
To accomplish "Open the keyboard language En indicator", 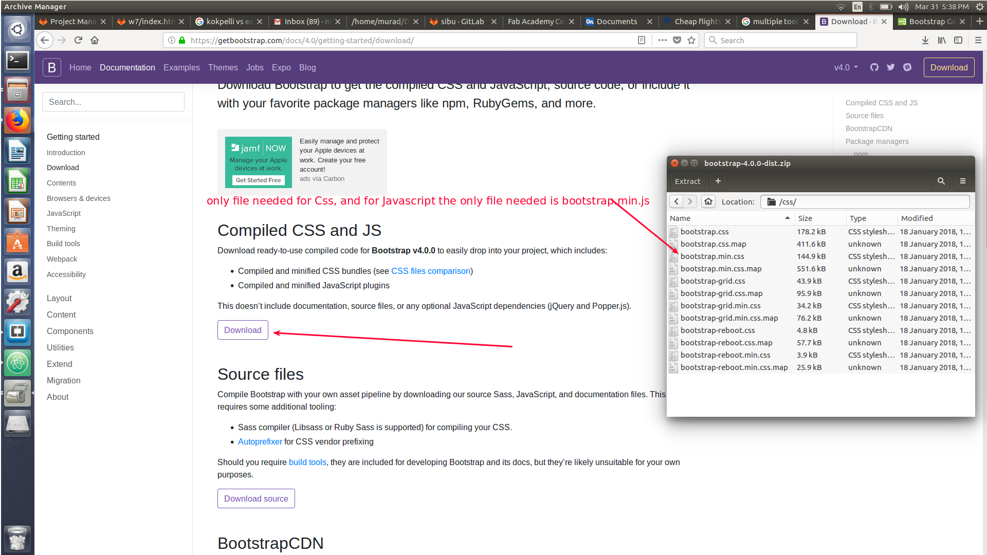I will click(x=857, y=7).
